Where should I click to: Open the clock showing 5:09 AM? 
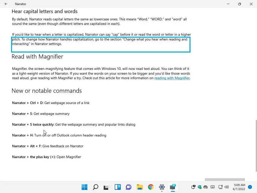(x=239, y=187)
